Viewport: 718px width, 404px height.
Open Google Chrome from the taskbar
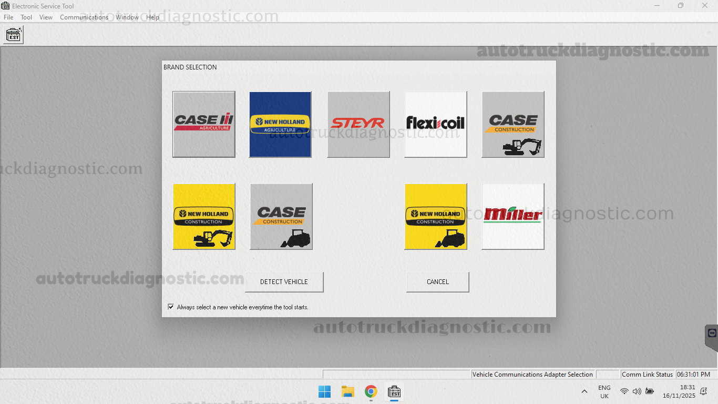(x=371, y=391)
